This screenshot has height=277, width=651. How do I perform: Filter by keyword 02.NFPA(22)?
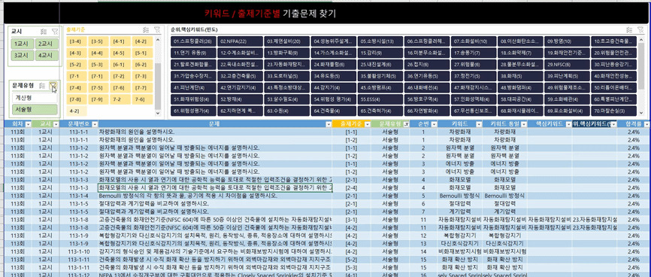pyautogui.click(x=240, y=41)
